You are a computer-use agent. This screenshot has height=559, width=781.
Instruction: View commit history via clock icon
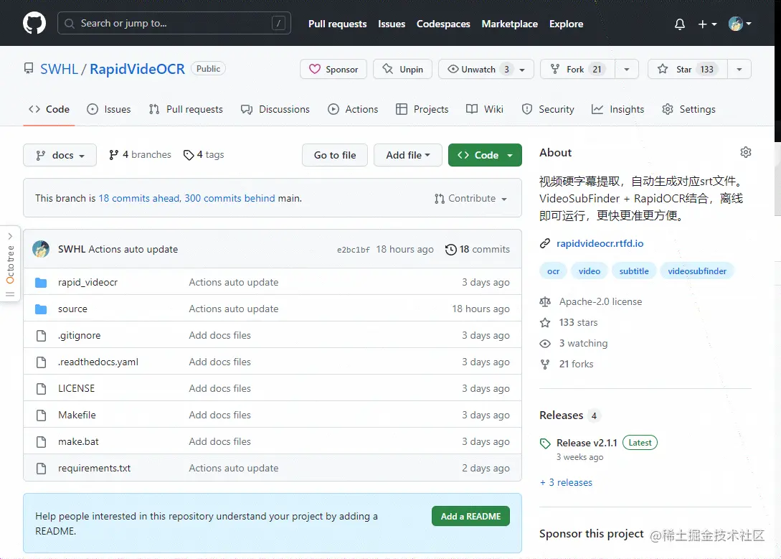click(452, 249)
